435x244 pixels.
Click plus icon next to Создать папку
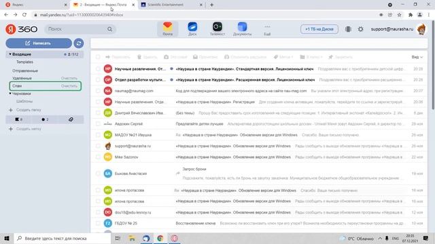coord(11,110)
